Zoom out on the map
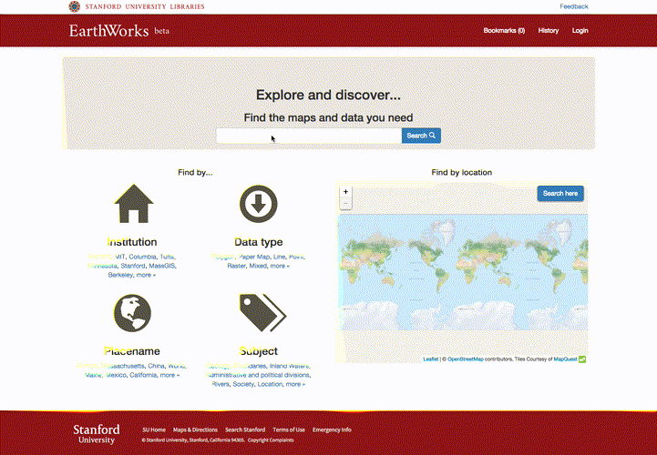The width and height of the screenshot is (657, 455). 345,205
